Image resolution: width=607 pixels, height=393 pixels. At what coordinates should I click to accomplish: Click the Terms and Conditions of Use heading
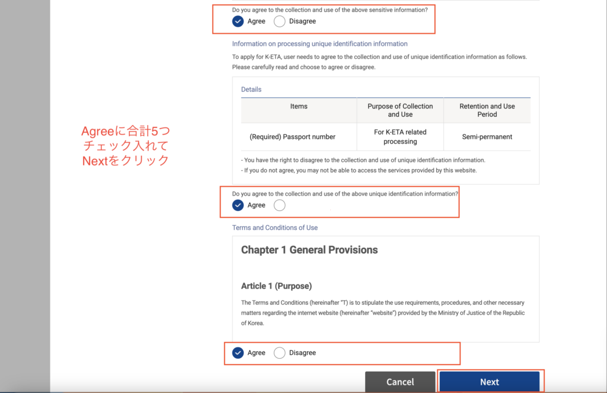274,228
